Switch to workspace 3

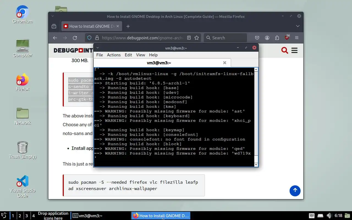coord(27,216)
